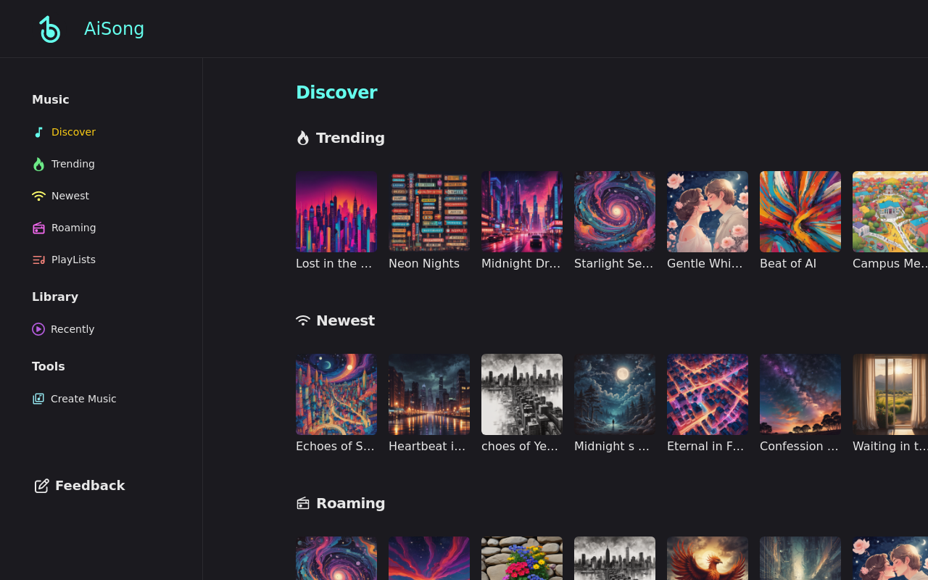The image size is (928, 580).
Task: Open PlayLists in the sidebar
Action: [73, 260]
